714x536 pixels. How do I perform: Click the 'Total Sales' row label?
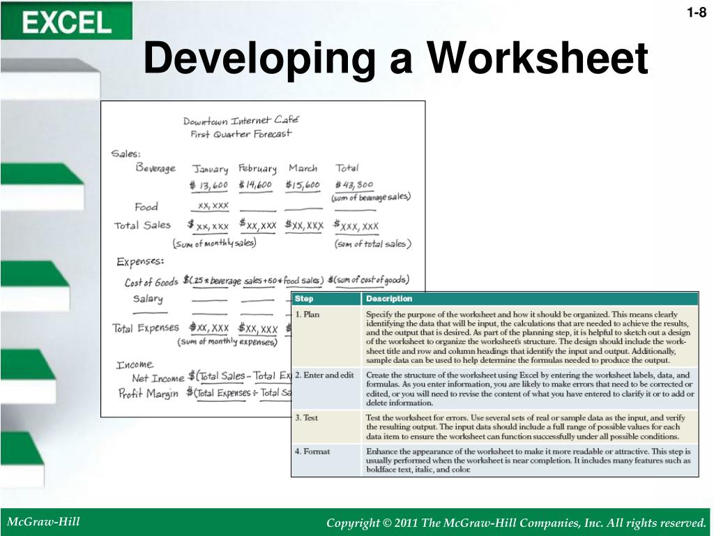[142, 225]
